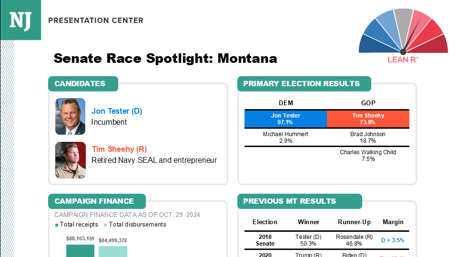Click the Brad Johnson 18.7% result
The width and height of the screenshot is (458, 257).
(x=368, y=138)
